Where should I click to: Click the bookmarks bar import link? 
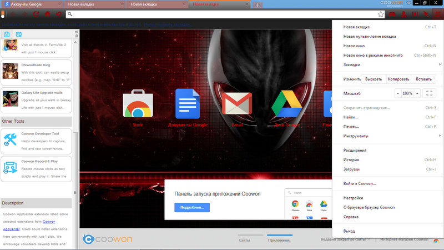[168, 24]
